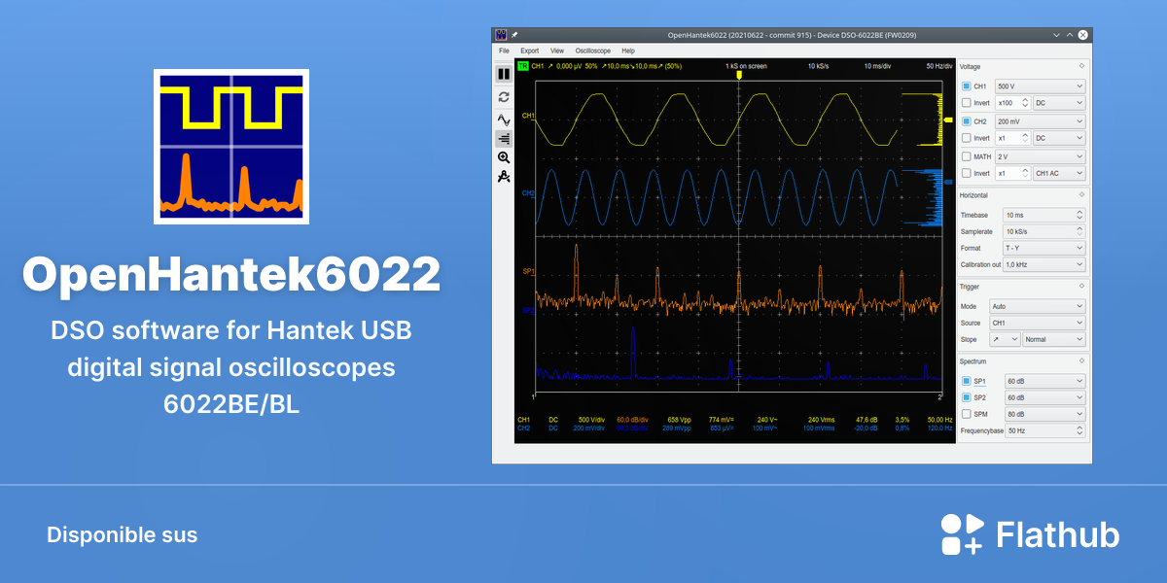Open the File menu
The image size is (1167, 583).
coord(504,51)
